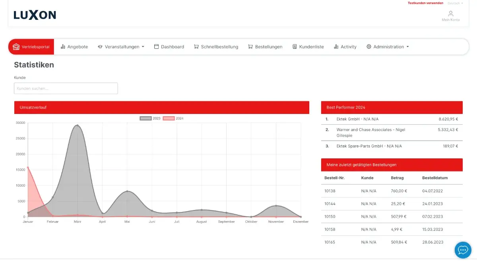Open order 10138 from recent orders

pos(329,191)
